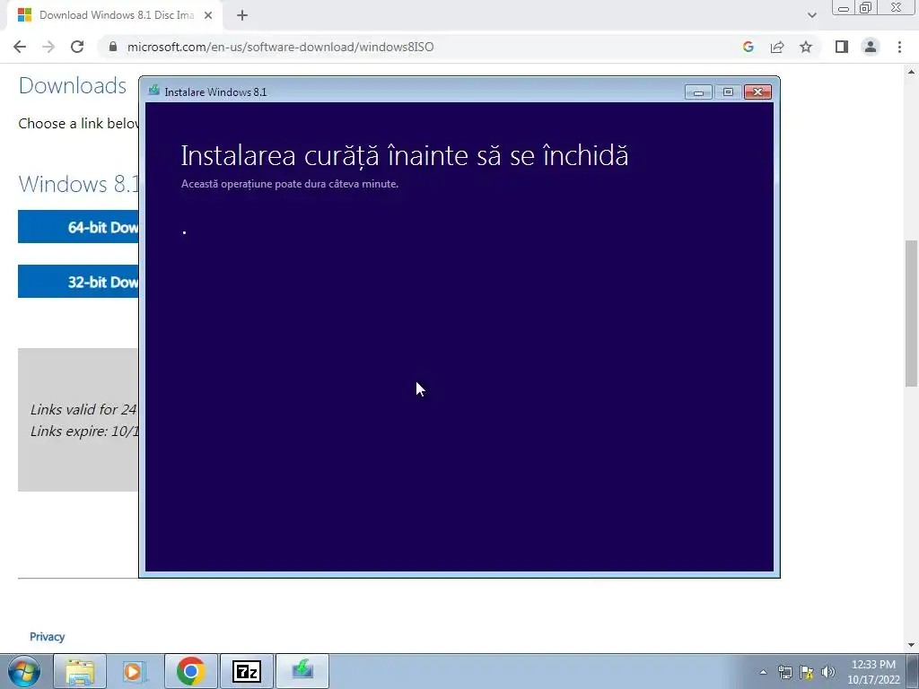Select the Windows setup taskbar icon
Screen dimensions: 919x689
coord(302,671)
